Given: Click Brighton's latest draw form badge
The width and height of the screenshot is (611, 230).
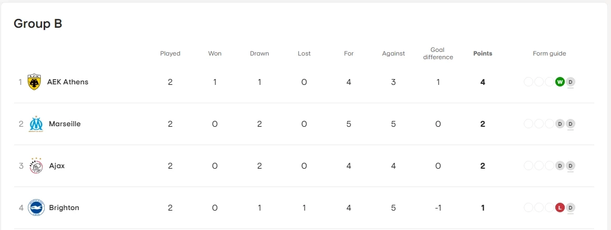Looking at the screenshot, I should [571, 207].
